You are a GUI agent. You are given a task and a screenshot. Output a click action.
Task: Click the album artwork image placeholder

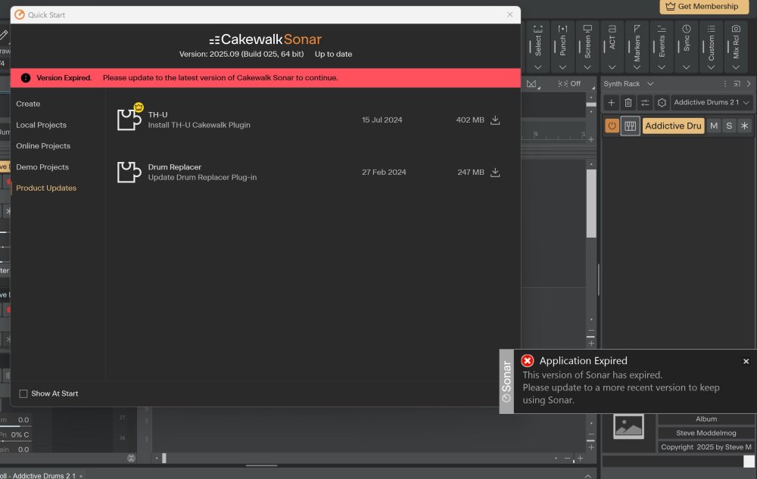click(x=628, y=427)
